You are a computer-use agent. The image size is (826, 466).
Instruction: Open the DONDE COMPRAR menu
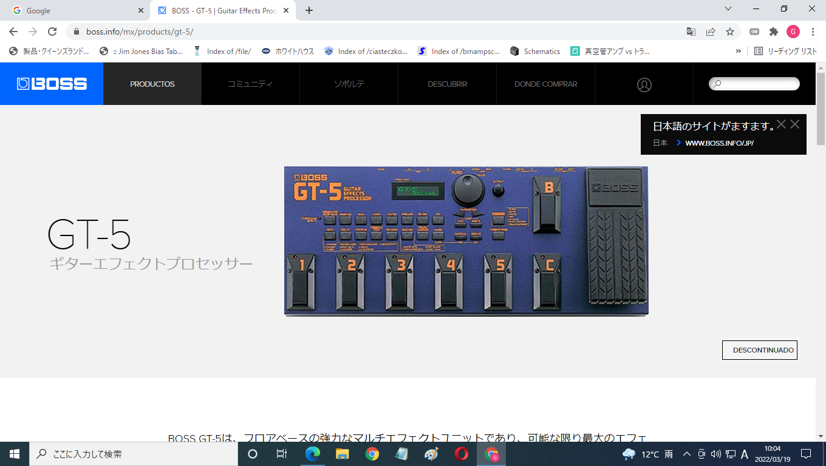tap(545, 84)
